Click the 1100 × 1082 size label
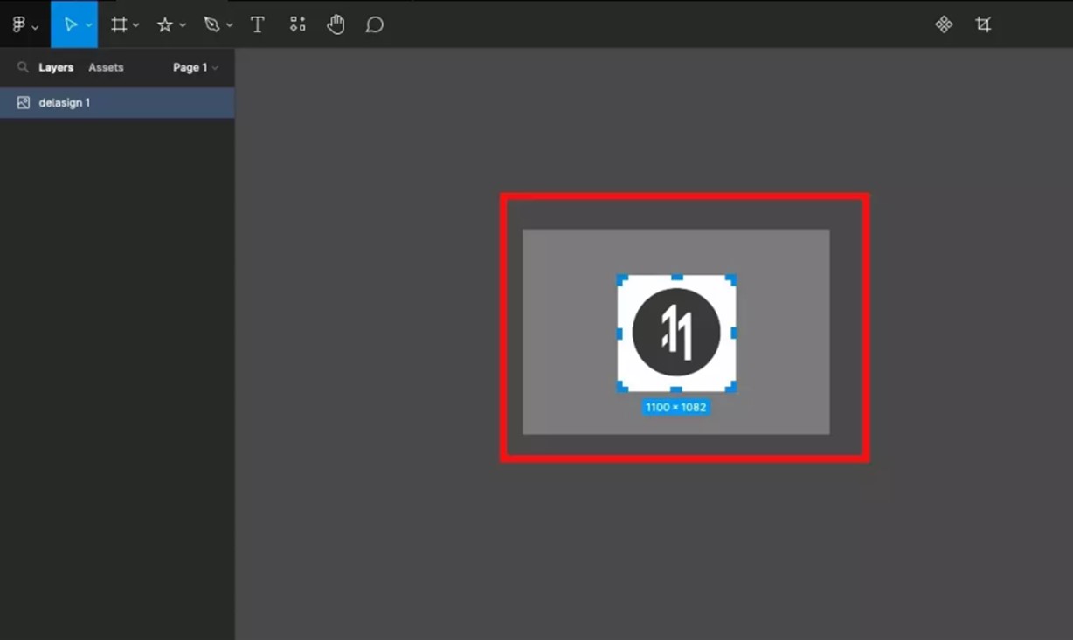Viewport: 1073px width, 640px height. point(676,407)
